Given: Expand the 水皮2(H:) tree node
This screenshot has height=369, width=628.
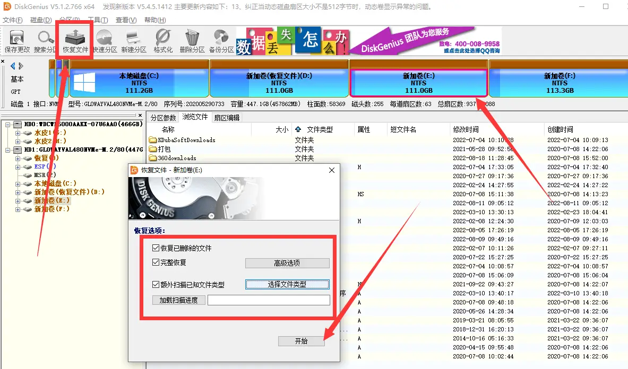Looking at the screenshot, I should 18,142.
